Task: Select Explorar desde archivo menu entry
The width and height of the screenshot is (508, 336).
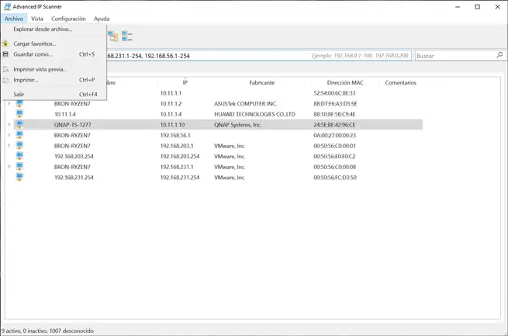Action: click(43, 29)
